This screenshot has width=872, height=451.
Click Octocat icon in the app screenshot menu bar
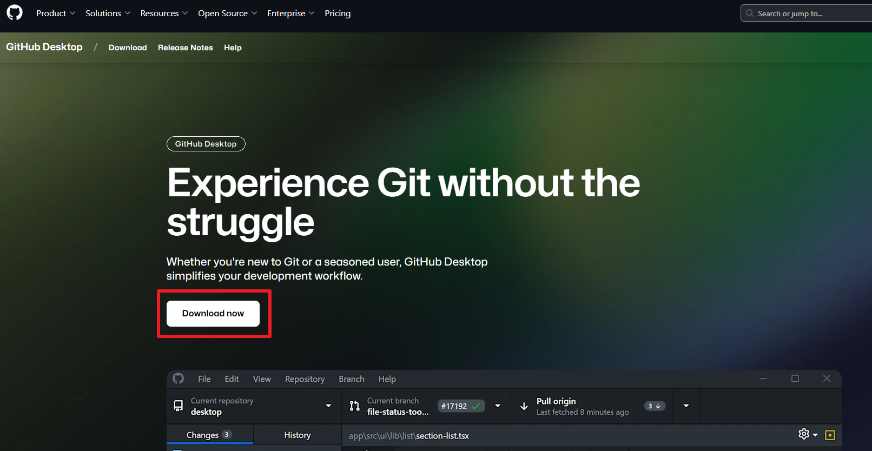[179, 379]
